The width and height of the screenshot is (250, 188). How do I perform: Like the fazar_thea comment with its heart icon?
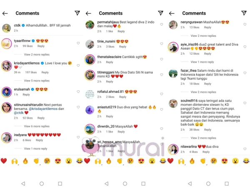click(x=245, y=73)
